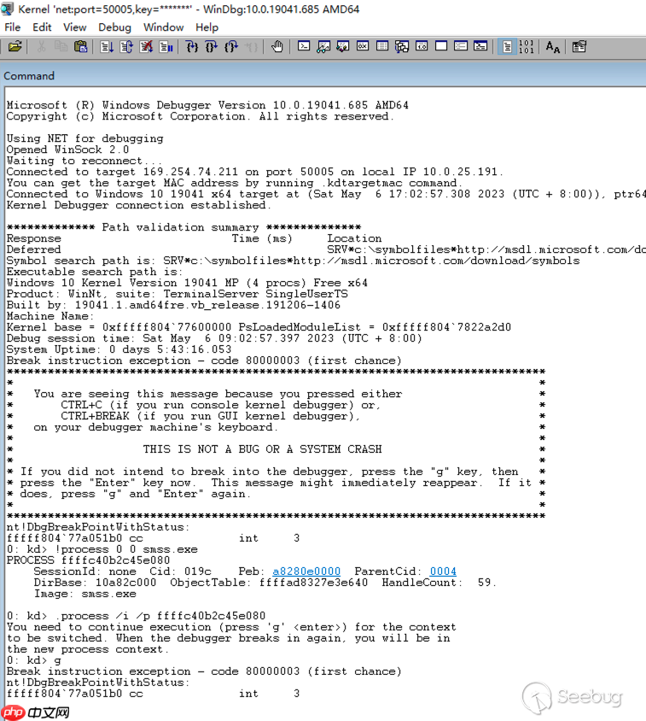Click 'Machine Name:' line

coord(50,316)
